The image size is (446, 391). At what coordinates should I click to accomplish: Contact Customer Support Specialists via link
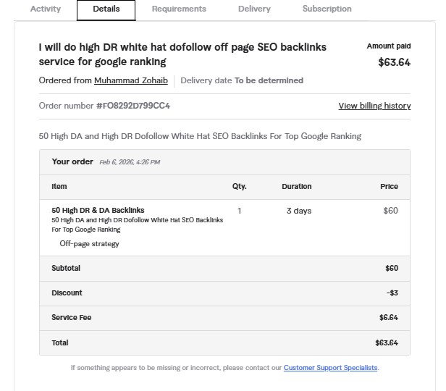click(x=330, y=368)
